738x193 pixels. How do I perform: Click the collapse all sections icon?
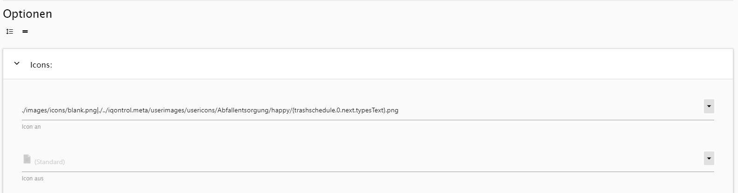tap(25, 32)
